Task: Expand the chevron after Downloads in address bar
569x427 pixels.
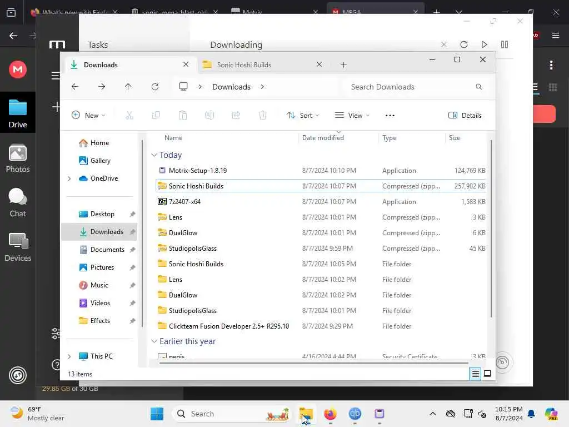Action: coord(262,87)
